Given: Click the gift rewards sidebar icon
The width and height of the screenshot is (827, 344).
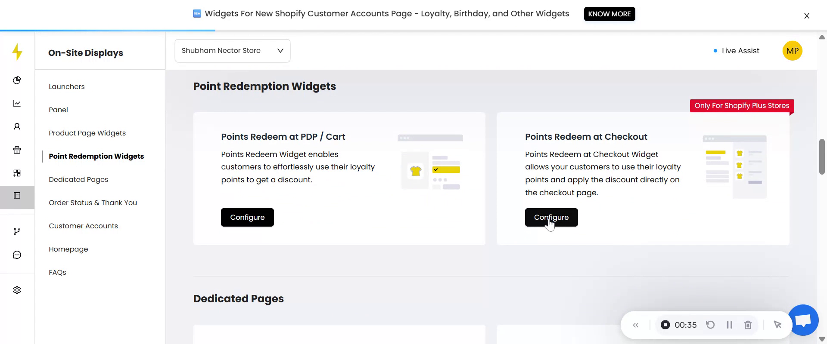Looking at the screenshot, I should [17, 150].
